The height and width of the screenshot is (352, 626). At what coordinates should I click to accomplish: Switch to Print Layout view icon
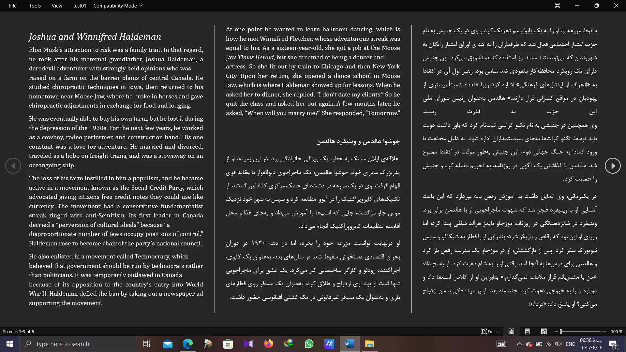(x=528, y=331)
